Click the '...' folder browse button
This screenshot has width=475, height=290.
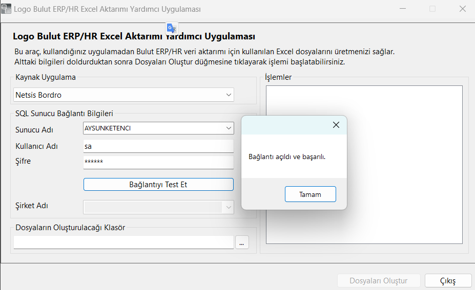click(x=242, y=242)
